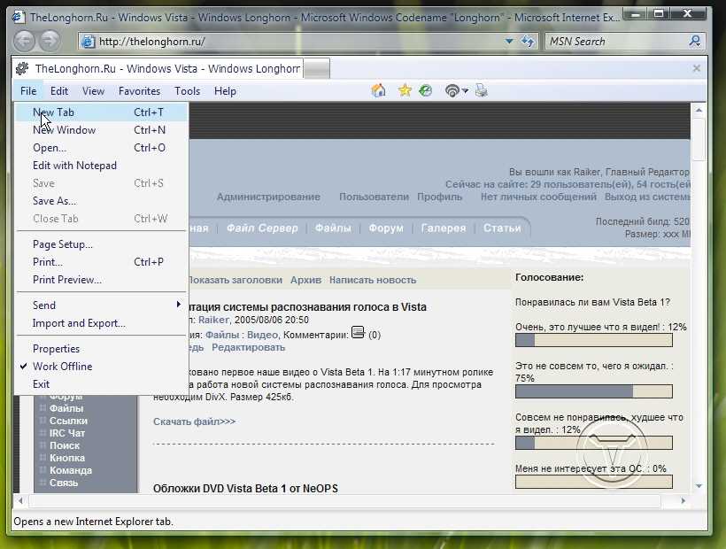
Task: Click the Internet Explorer title bar icon
Action: click(x=18, y=17)
